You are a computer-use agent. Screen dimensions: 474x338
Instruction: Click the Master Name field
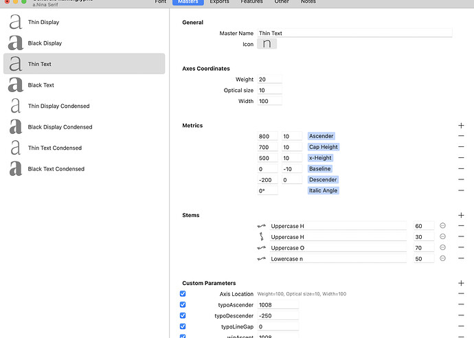click(354, 33)
